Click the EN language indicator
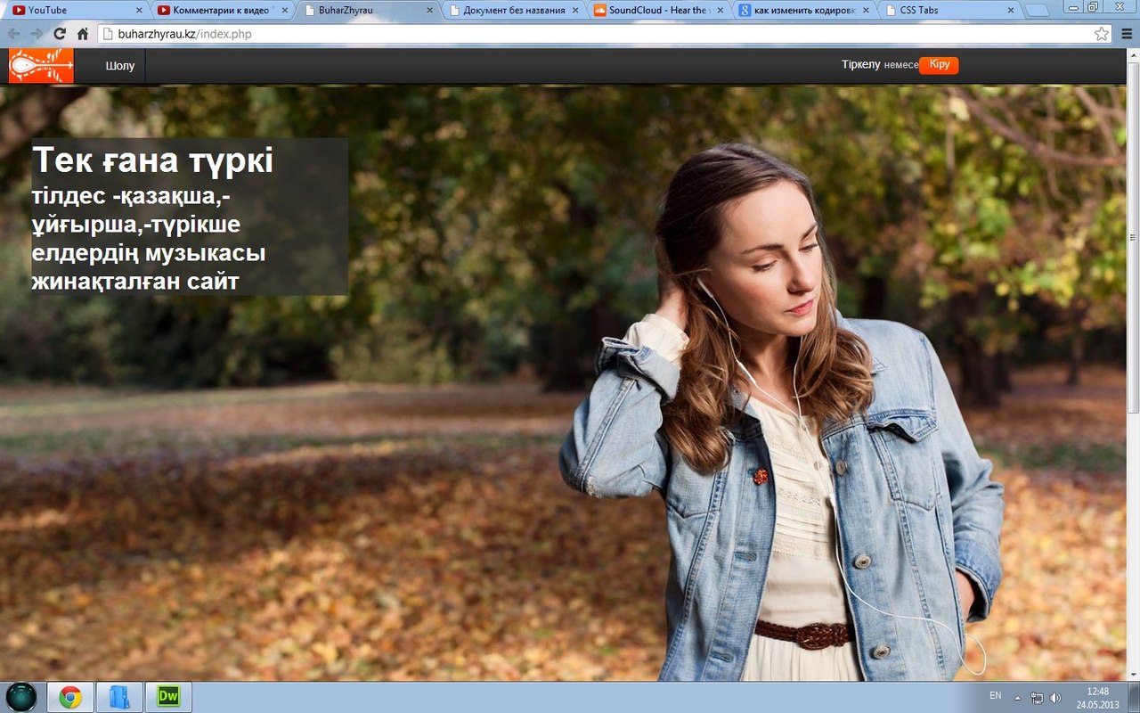The width and height of the screenshot is (1140, 713). pos(995,695)
